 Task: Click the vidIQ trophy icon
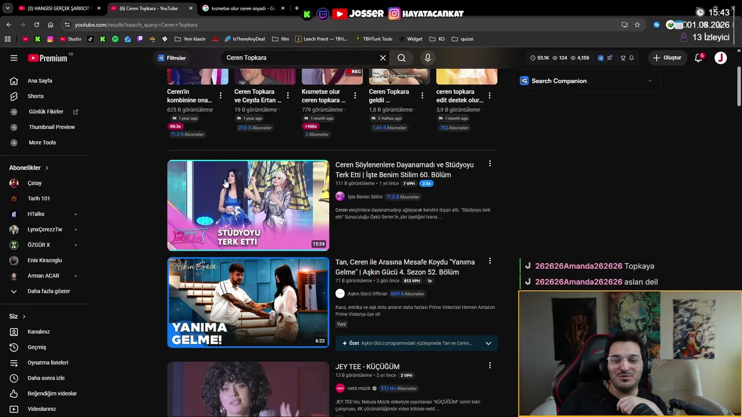click(x=623, y=58)
